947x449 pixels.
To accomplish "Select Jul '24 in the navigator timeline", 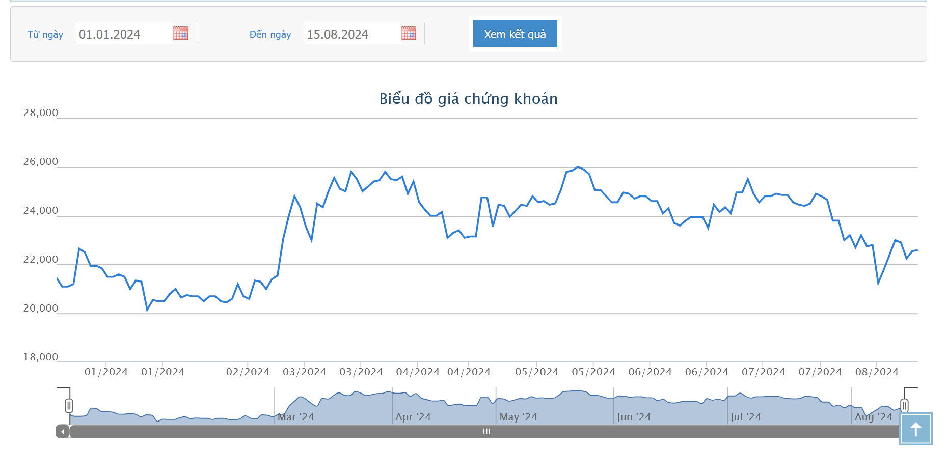I will point(745,417).
